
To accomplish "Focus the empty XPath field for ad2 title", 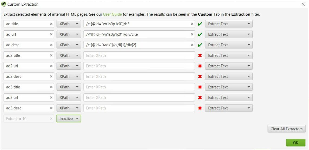I will click(x=139, y=56).
